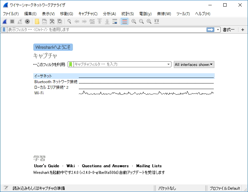Click the display filter input field
This screenshot has height=192, width=248.
106,30
